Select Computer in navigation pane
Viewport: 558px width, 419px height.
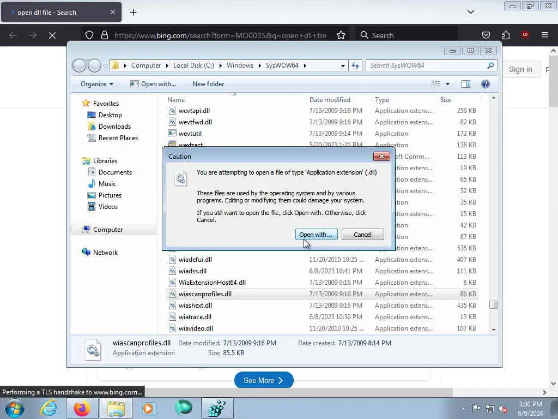pos(114,230)
